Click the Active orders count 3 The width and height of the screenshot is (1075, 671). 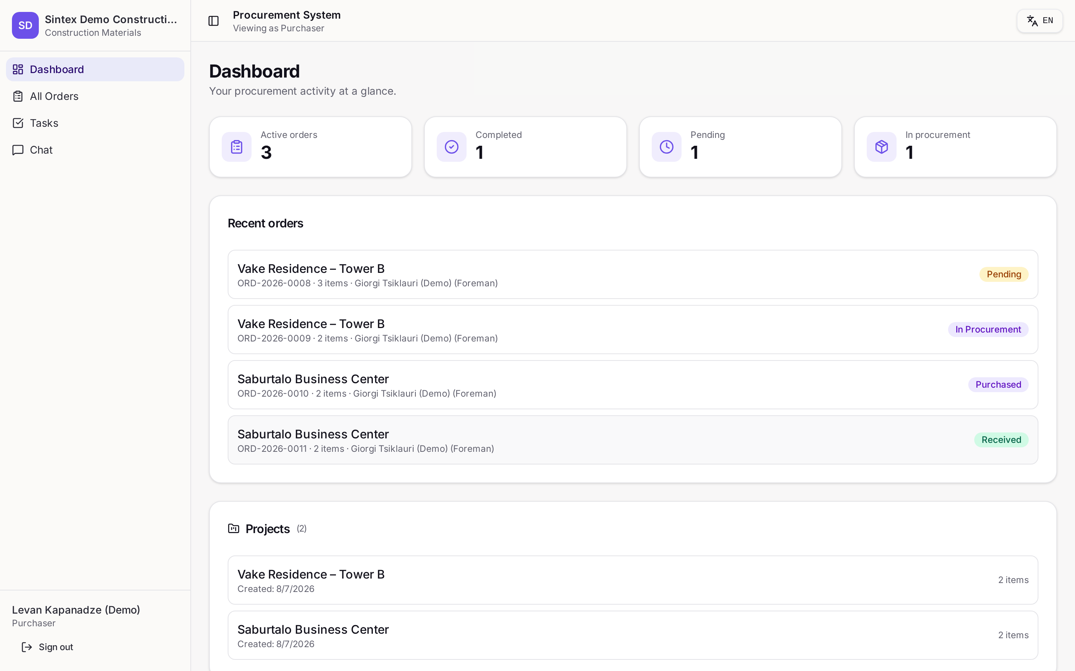point(266,153)
